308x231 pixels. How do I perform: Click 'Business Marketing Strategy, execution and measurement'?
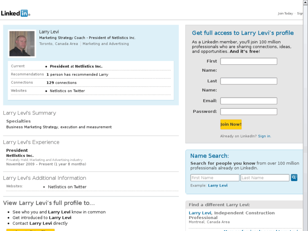click(59, 127)
